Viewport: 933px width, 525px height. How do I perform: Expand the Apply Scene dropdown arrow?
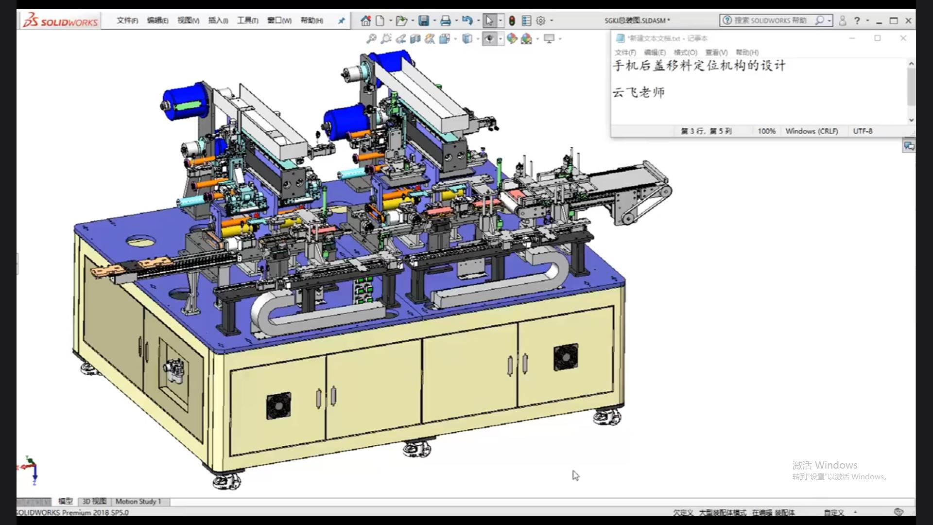pyautogui.click(x=537, y=38)
